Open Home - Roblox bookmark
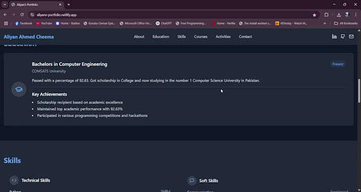The width and height of the screenshot is (361, 192). tap(68, 23)
